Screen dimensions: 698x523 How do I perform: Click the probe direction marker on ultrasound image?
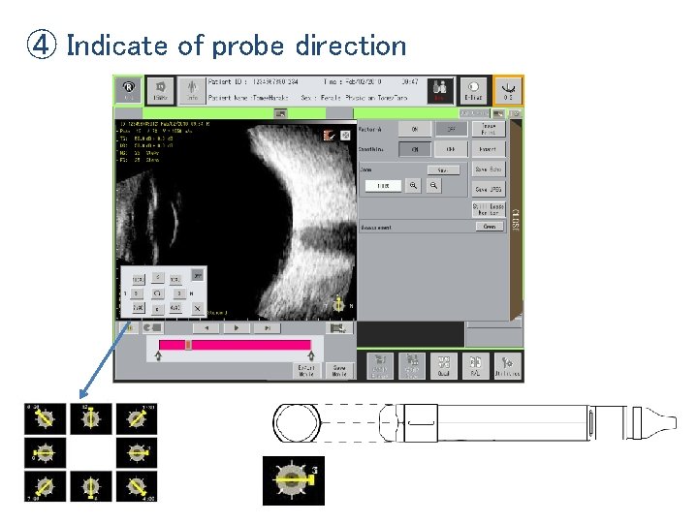pyautogui.click(x=339, y=305)
